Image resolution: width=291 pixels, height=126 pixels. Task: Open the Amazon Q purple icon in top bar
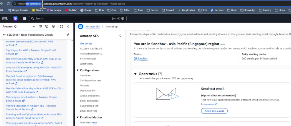click(15, 18)
